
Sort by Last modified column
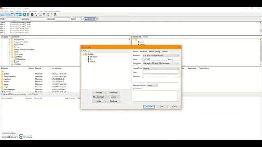[x=56, y=68]
